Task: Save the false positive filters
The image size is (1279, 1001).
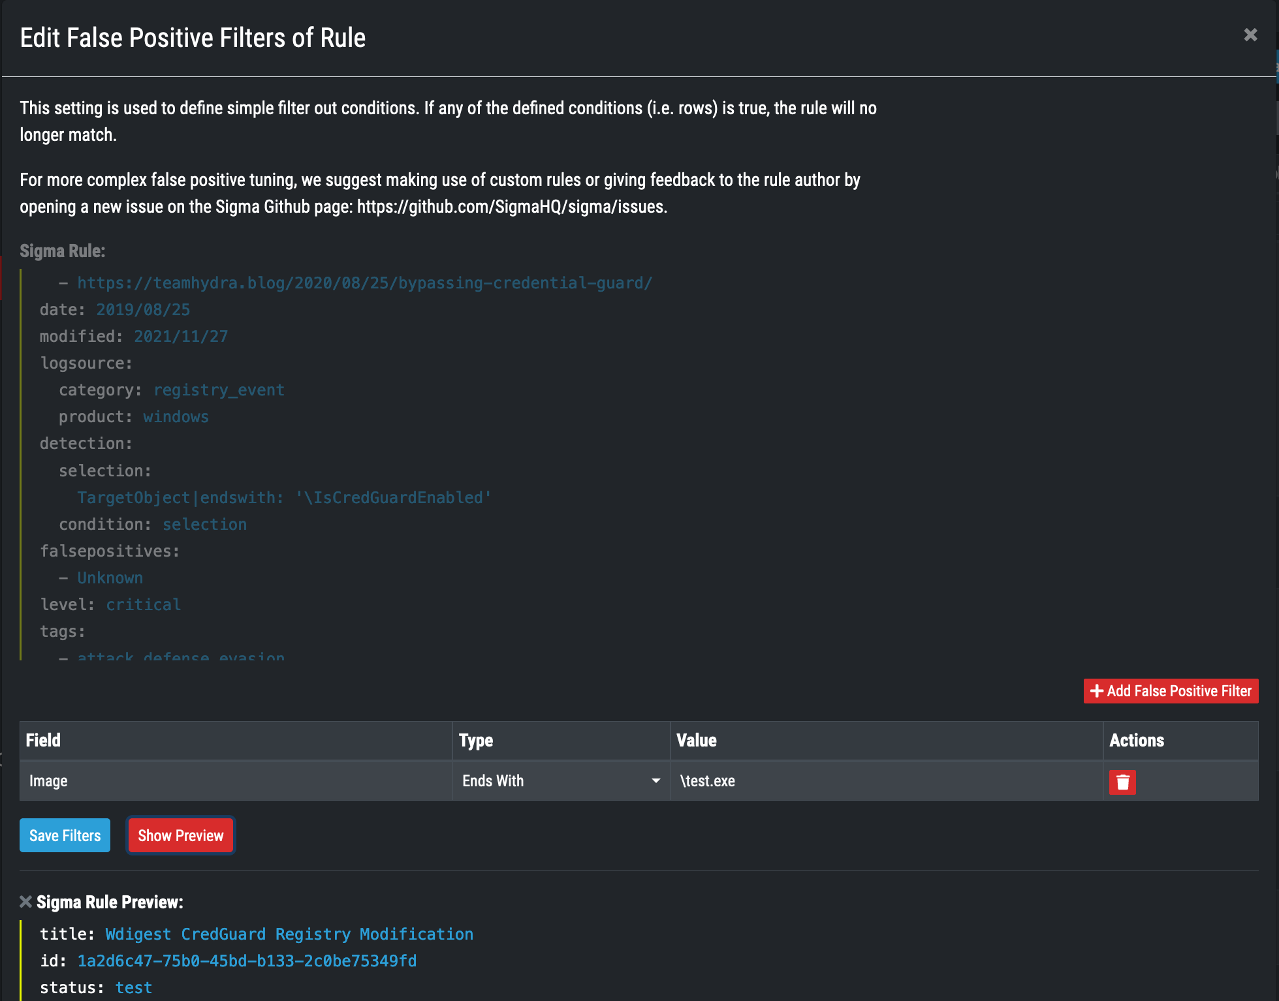Action: pos(65,836)
